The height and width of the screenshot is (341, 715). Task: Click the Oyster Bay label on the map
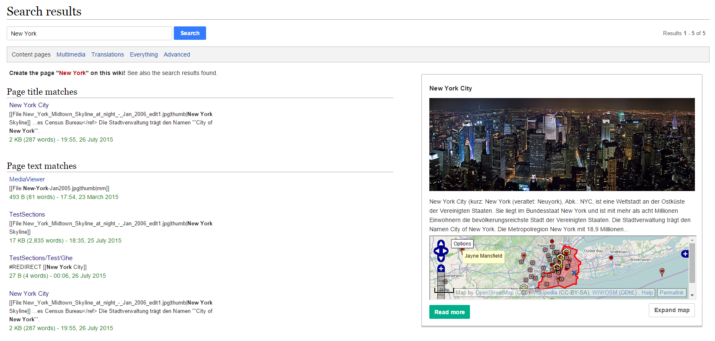tap(594, 251)
